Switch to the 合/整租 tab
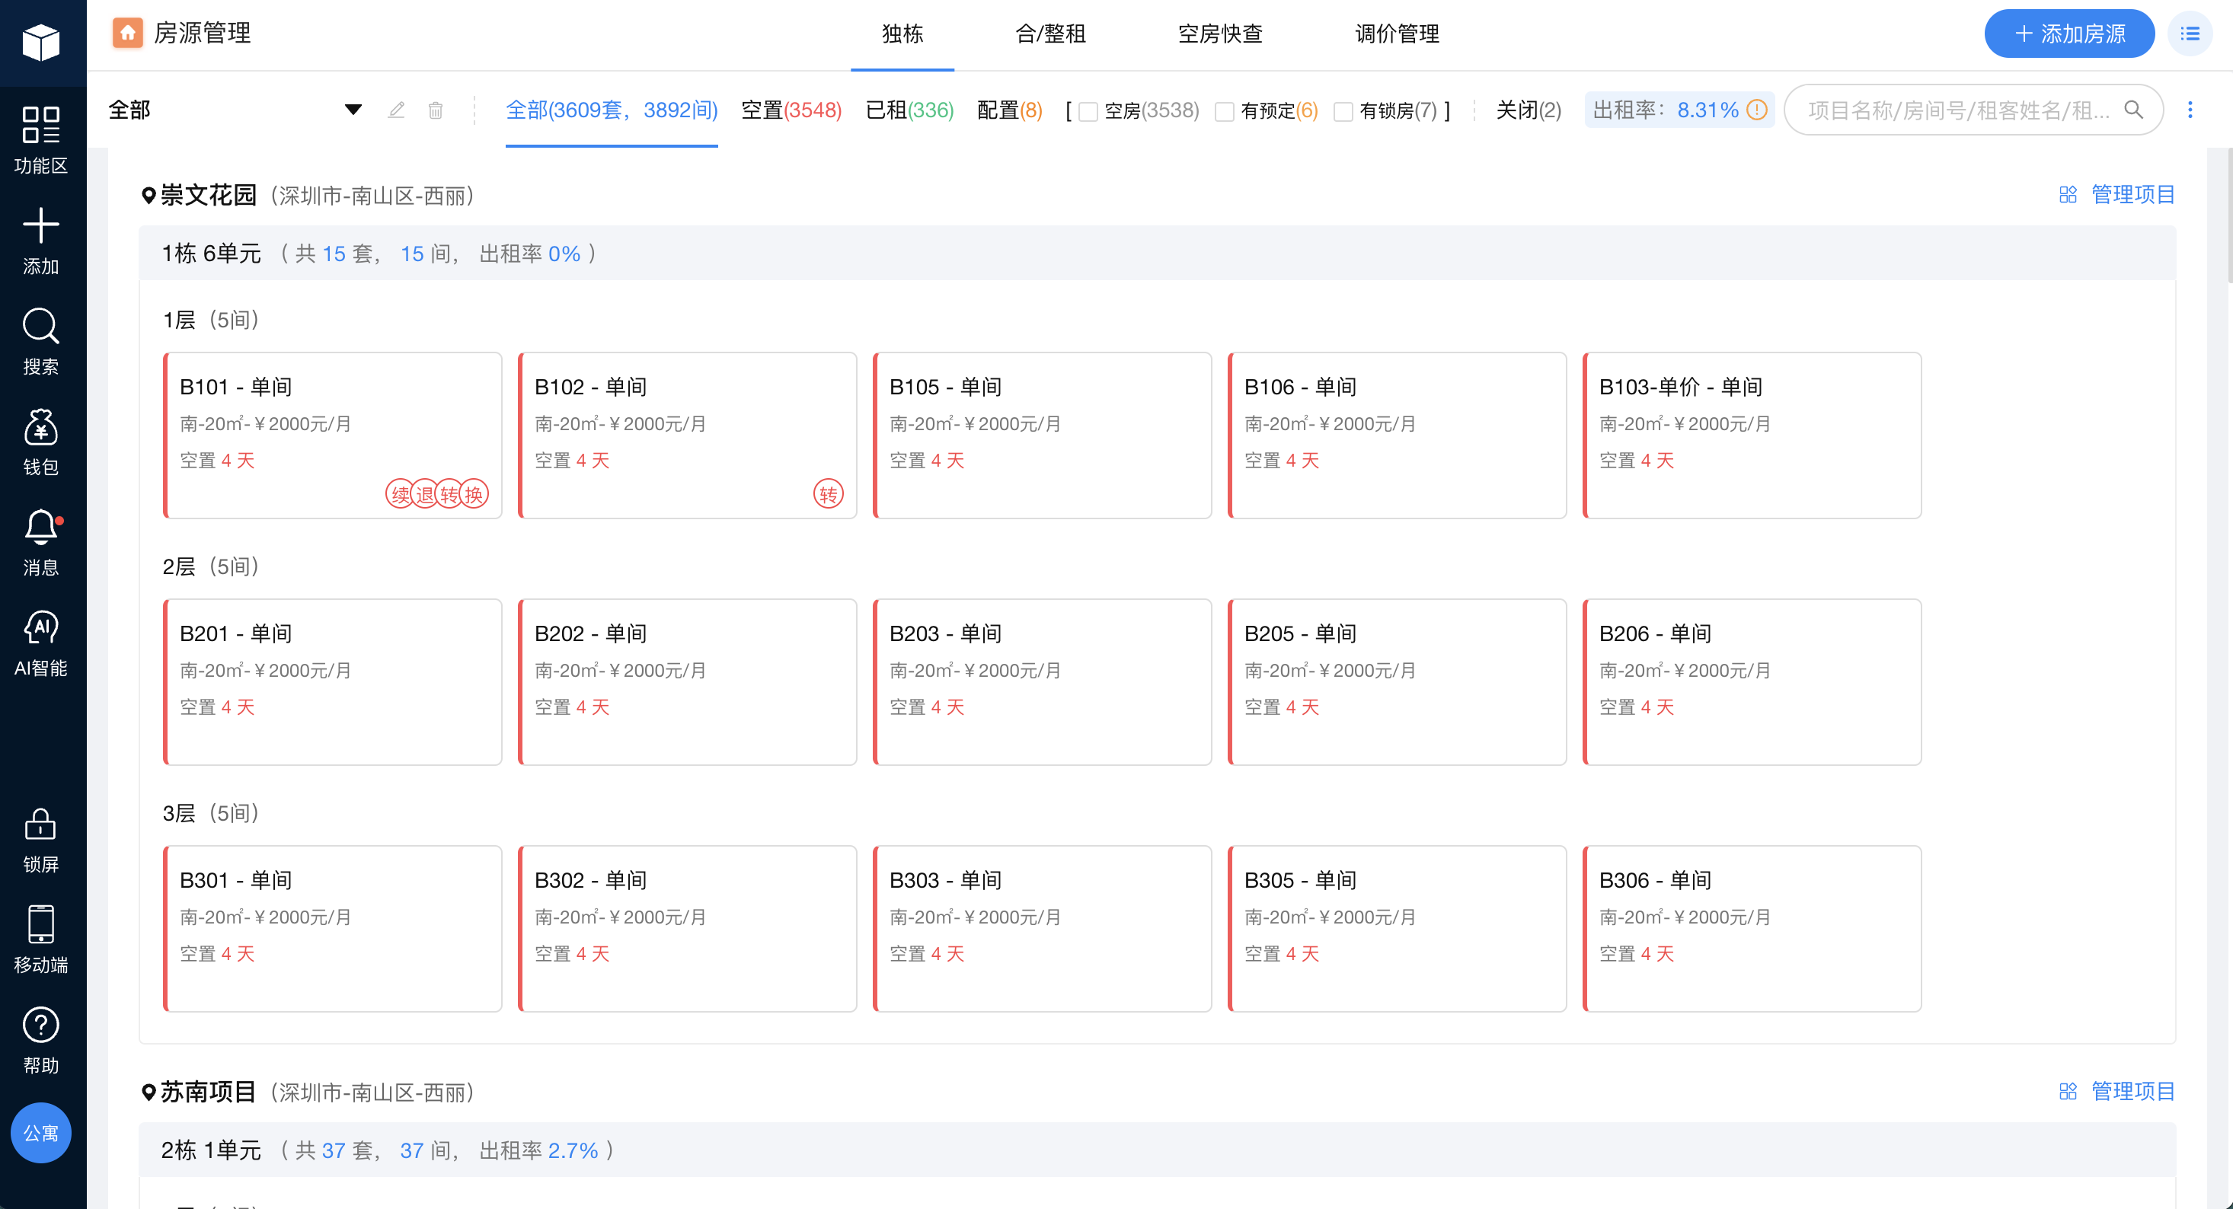 [x=1050, y=33]
